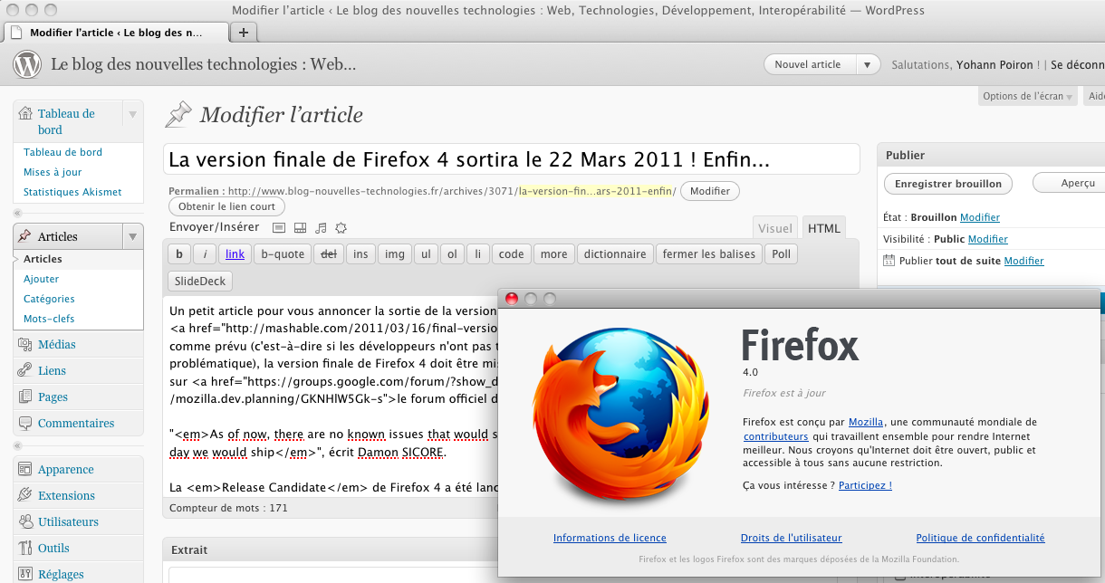Click the calendar icon next to Publier tout de suite

pos(889,261)
